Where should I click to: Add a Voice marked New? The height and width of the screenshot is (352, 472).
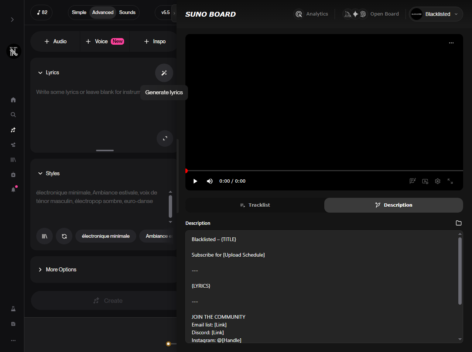tap(105, 41)
